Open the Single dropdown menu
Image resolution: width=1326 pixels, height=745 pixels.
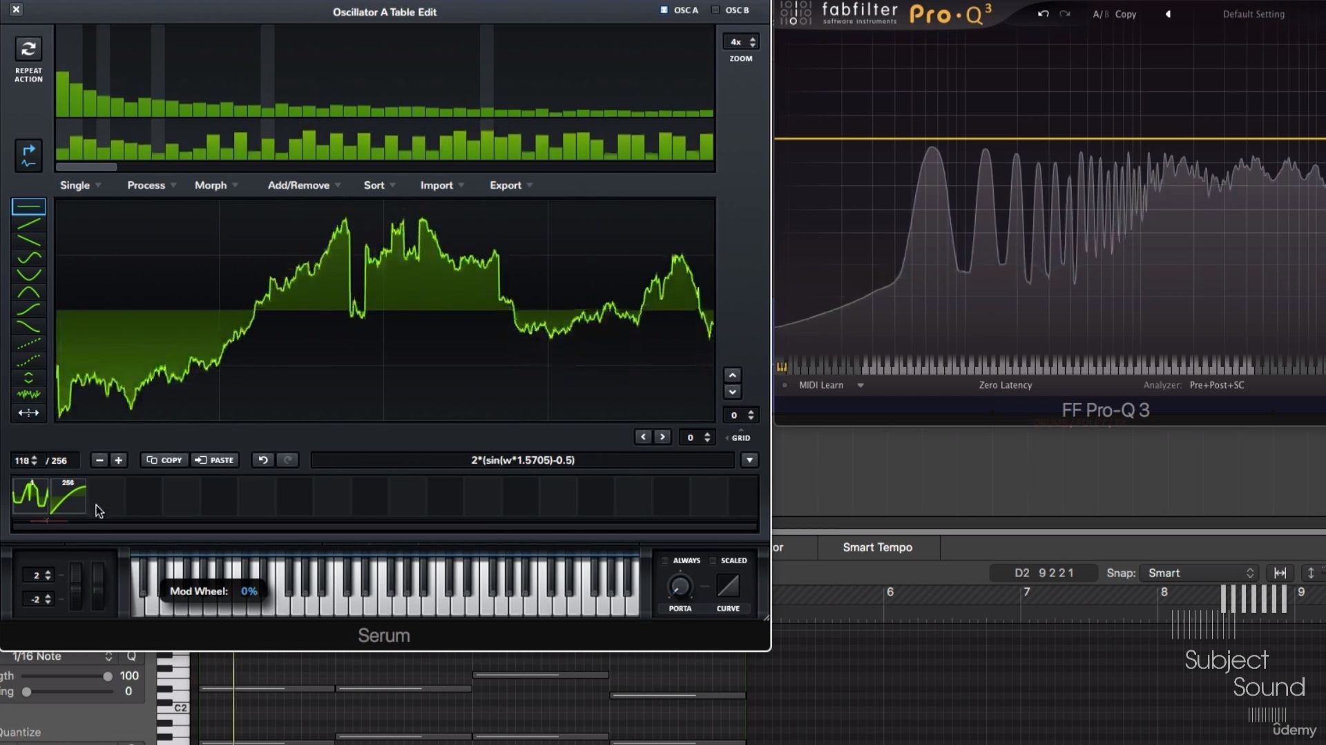click(80, 185)
